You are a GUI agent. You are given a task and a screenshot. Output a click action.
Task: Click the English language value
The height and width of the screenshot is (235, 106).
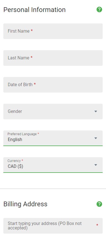click(15, 140)
